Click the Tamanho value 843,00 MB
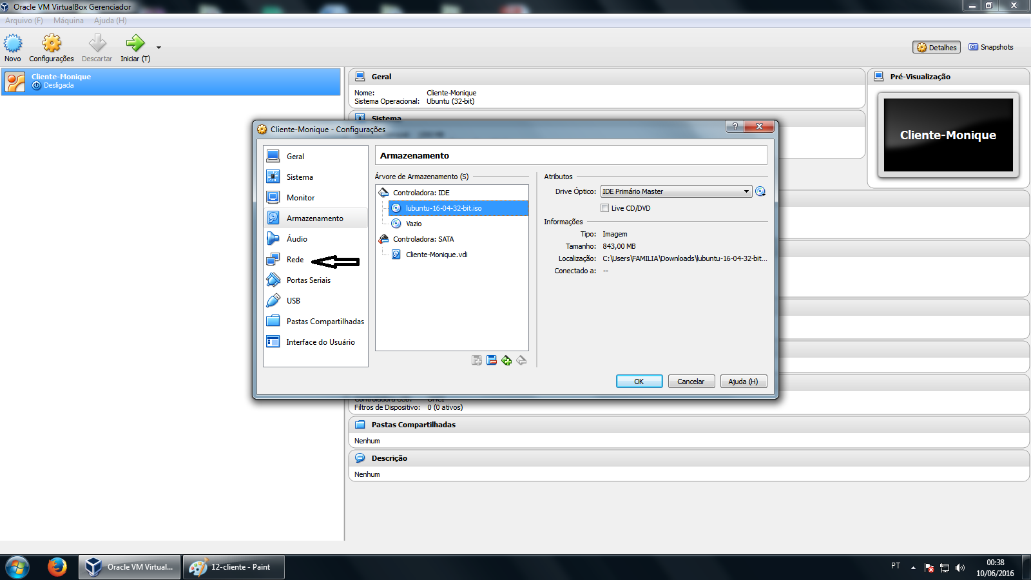1031x580 pixels. (619, 246)
